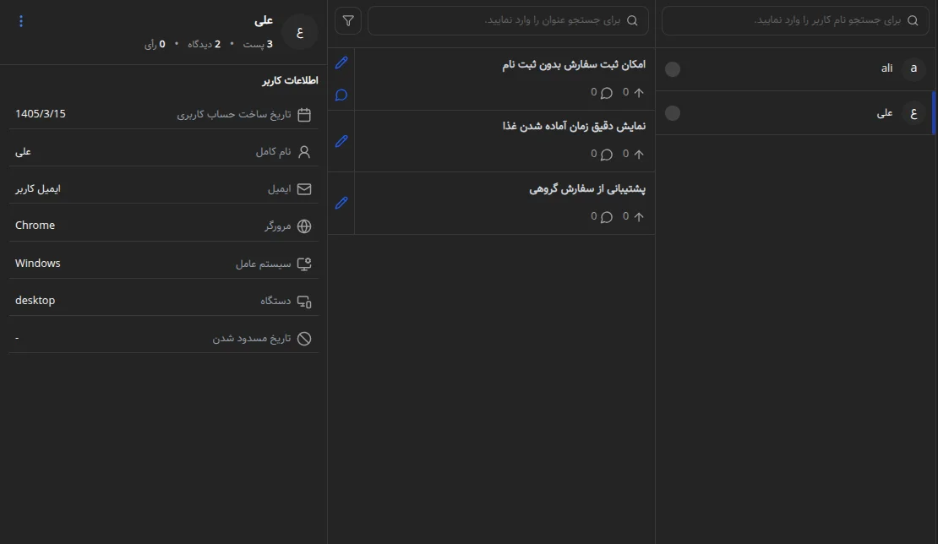This screenshot has height=544, width=938.
Task: Toggle the circle selector for user ali
Action: click(673, 69)
